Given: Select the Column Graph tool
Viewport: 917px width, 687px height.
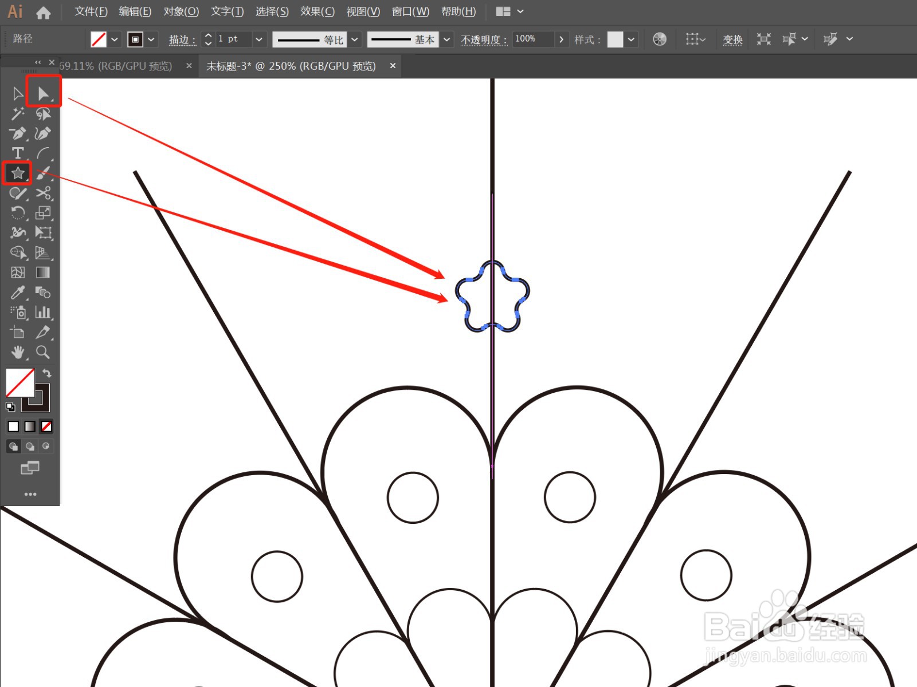Looking at the screenshot, I should 43,312.
